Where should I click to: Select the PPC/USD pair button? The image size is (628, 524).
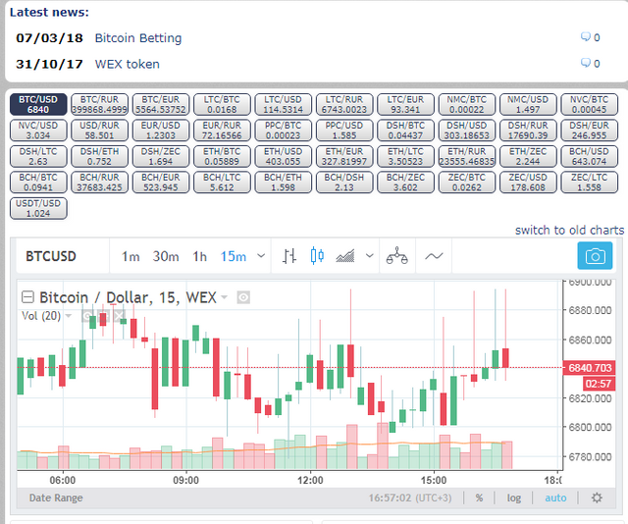tap(344, 131)
